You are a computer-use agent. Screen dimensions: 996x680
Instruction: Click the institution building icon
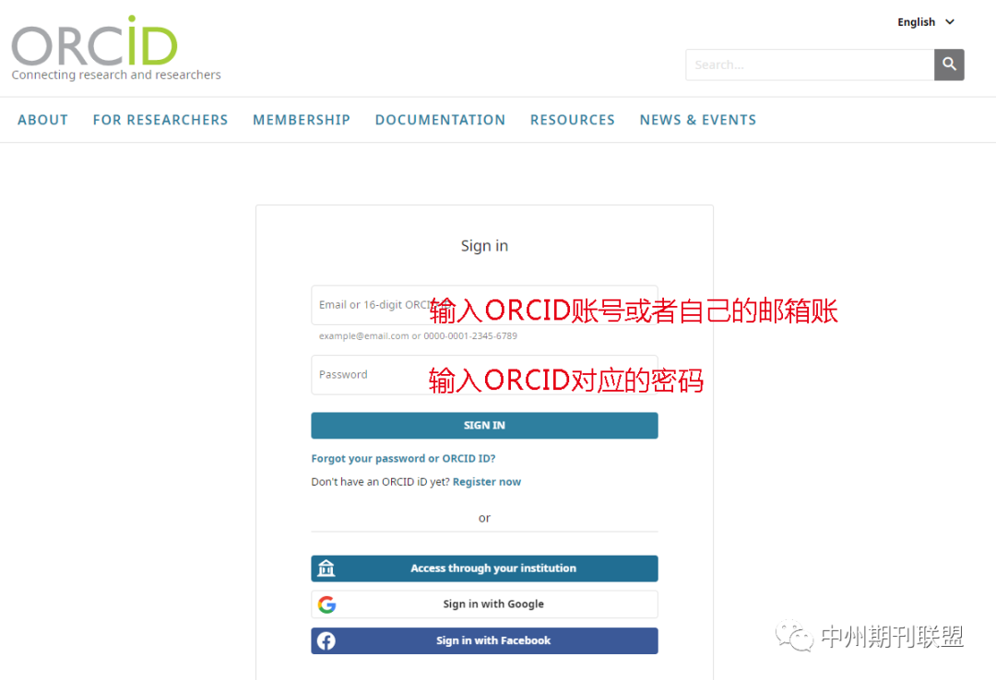pyautogui.click(x=326, y=569)
